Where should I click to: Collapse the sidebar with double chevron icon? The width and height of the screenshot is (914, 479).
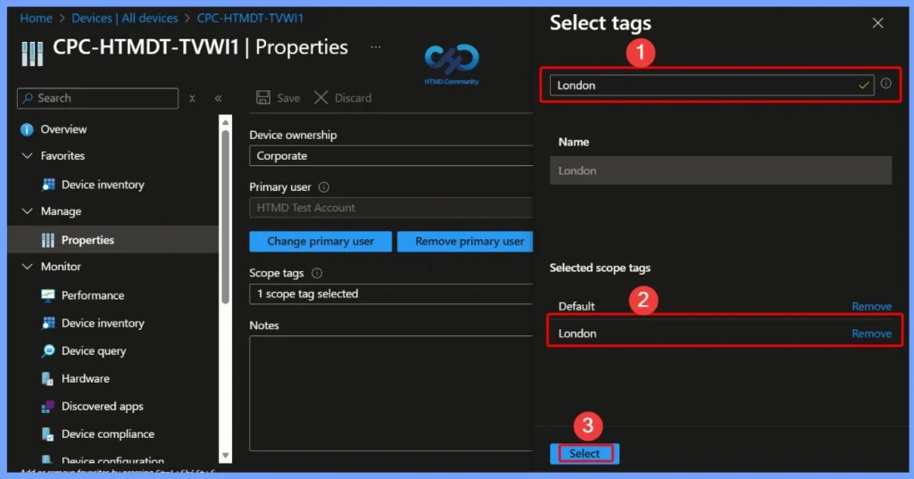pos(218,98)
